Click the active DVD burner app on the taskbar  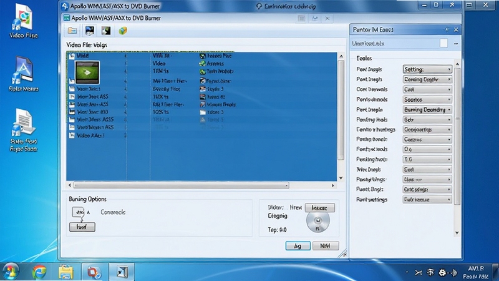122,272
